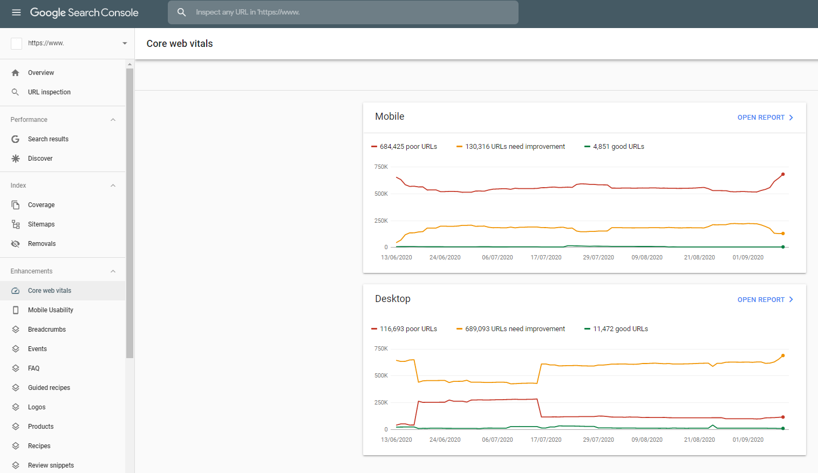Click the Review snippets layers icon
The width and height of the screenshot is (818, 473).
point(16,465)
